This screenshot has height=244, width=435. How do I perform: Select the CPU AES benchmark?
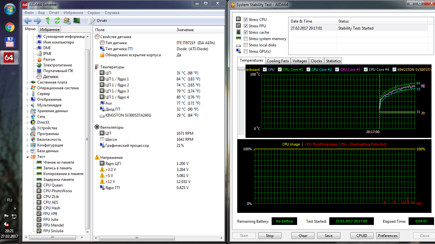pos(51,202)
